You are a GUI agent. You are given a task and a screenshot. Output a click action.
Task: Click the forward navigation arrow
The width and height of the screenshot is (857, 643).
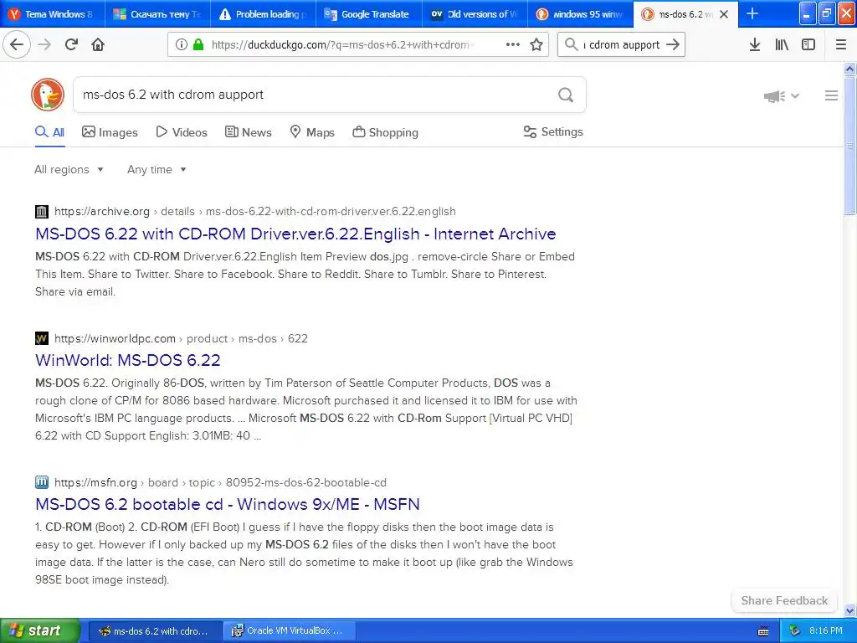44,45
